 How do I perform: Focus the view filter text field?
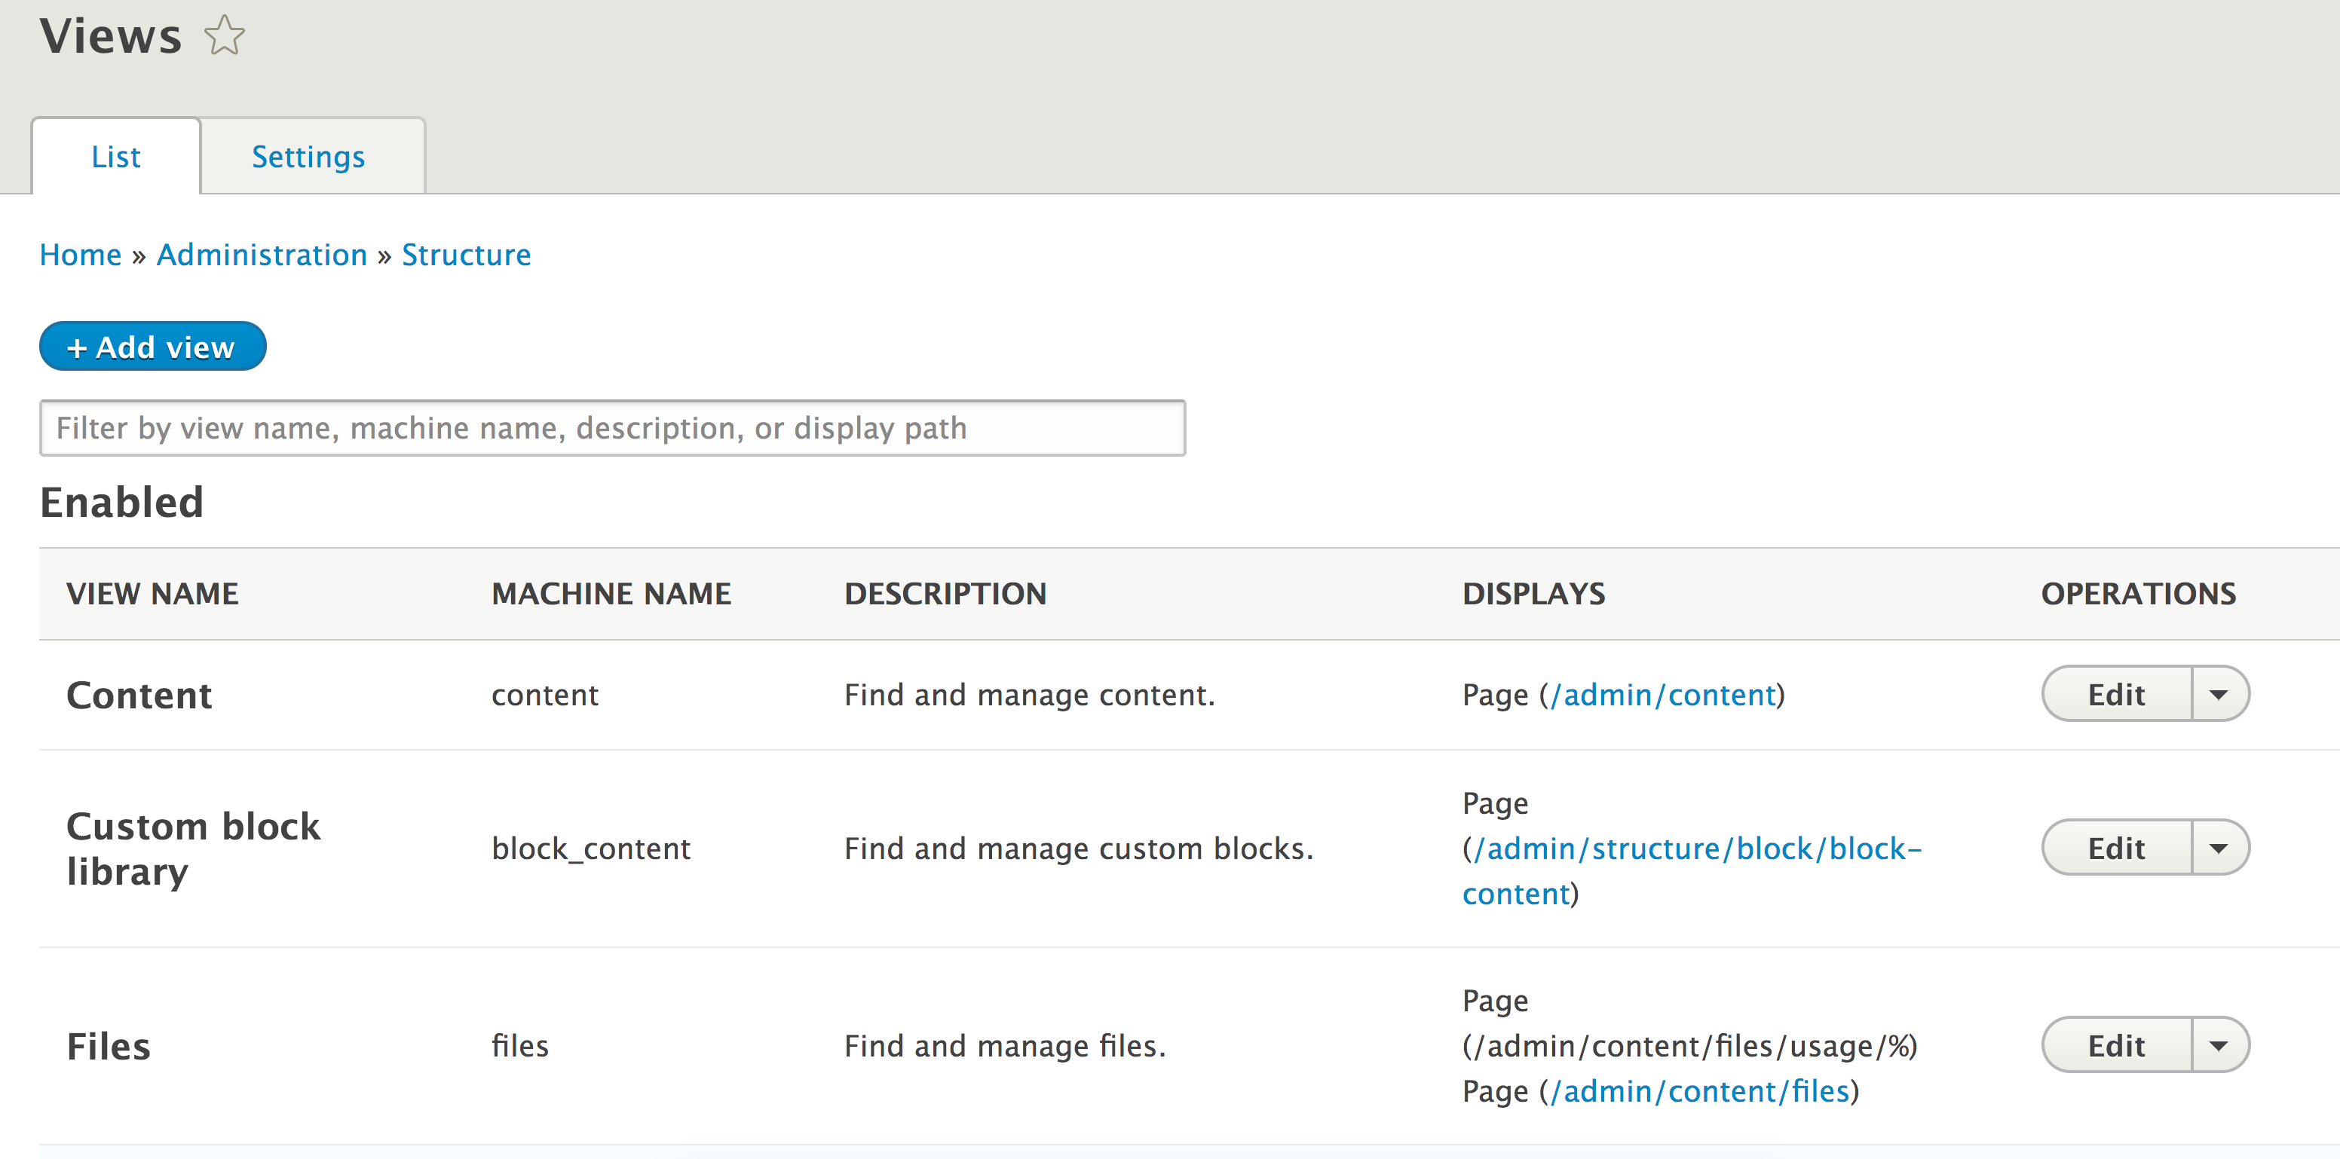(x=611, y=428)
